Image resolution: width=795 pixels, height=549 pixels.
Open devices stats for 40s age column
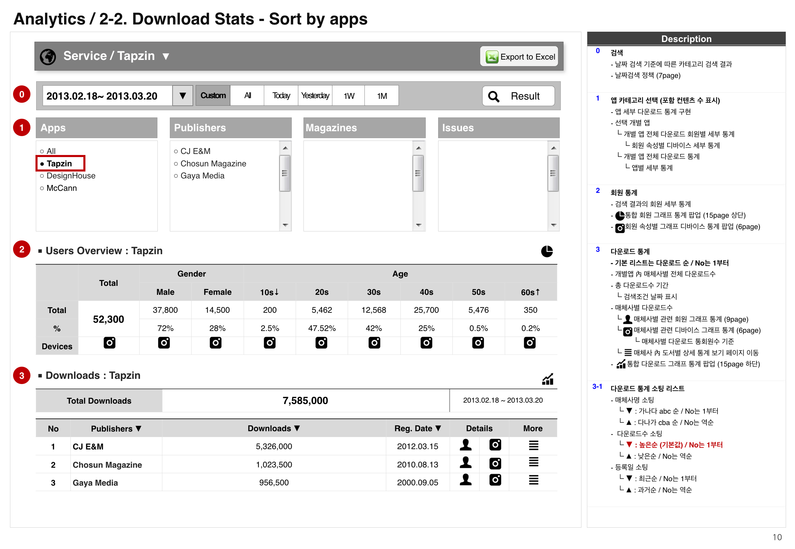coord(426,343)
